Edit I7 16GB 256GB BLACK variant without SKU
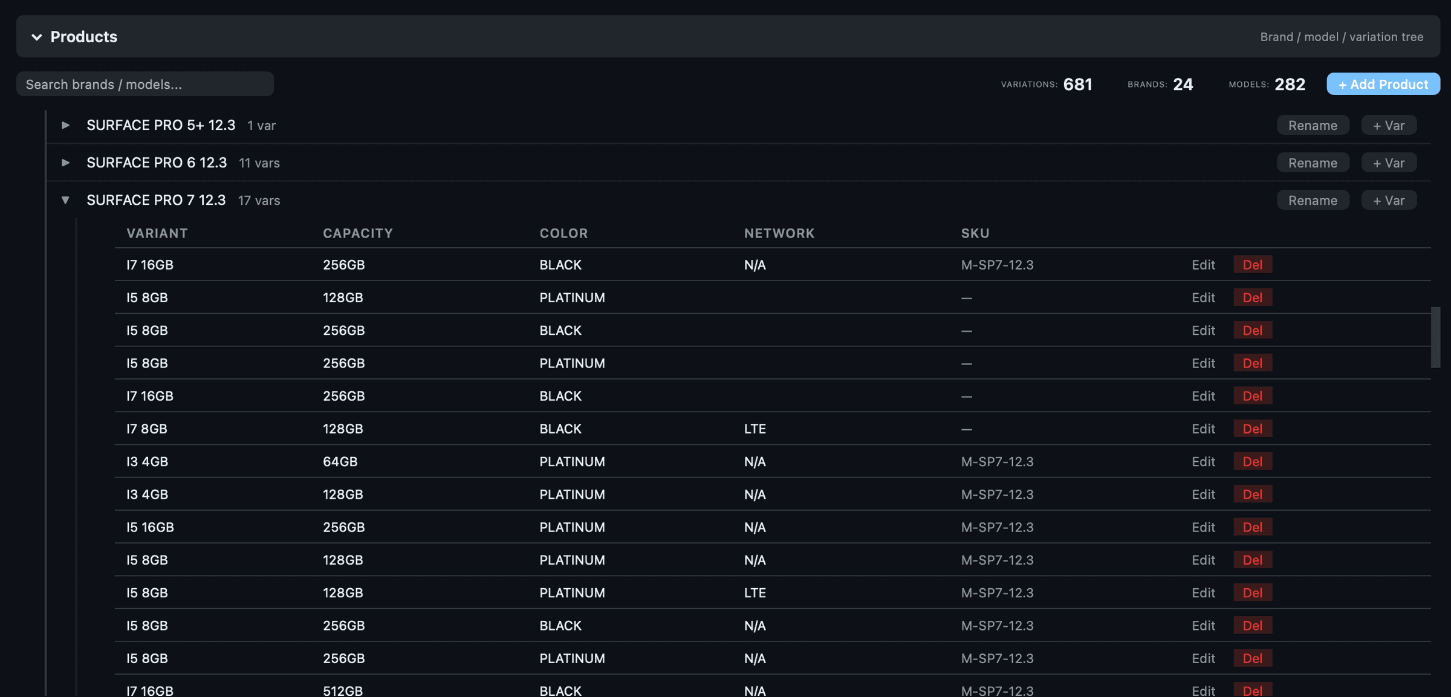The width and height of the screenshot is (1451, 697). point(1203,396)
